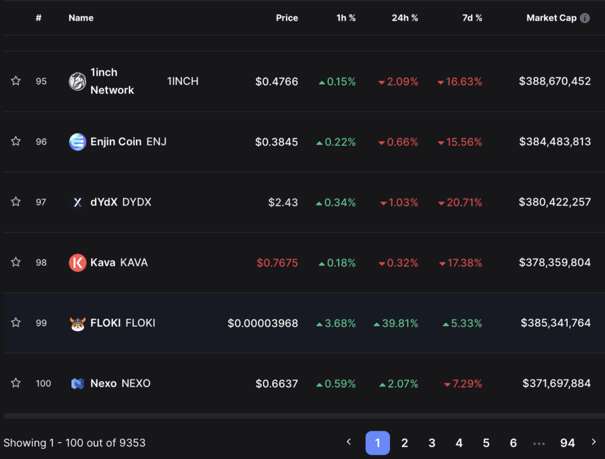Click Nexo price $0.6637
Viewport: 605px width, 459px height.
click(x=277, y=383)
